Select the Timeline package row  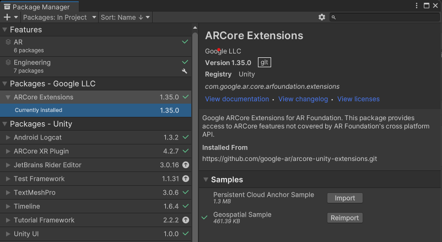pyautogui.click(x=95, y=206)
